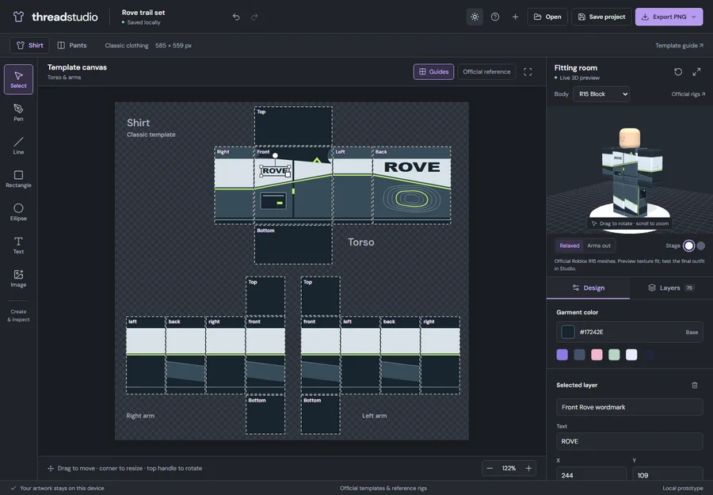Viewport: 713px width, 495px height.
Task: Switch to the Shirt tab
Action: [x=29, y=45]
